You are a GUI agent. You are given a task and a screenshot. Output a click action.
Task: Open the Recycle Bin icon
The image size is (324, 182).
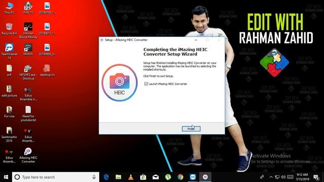[9, 29]
